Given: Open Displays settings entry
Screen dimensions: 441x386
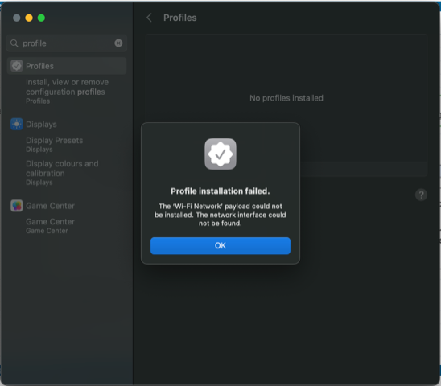Looking at the screenshot, I should point(41,125).
